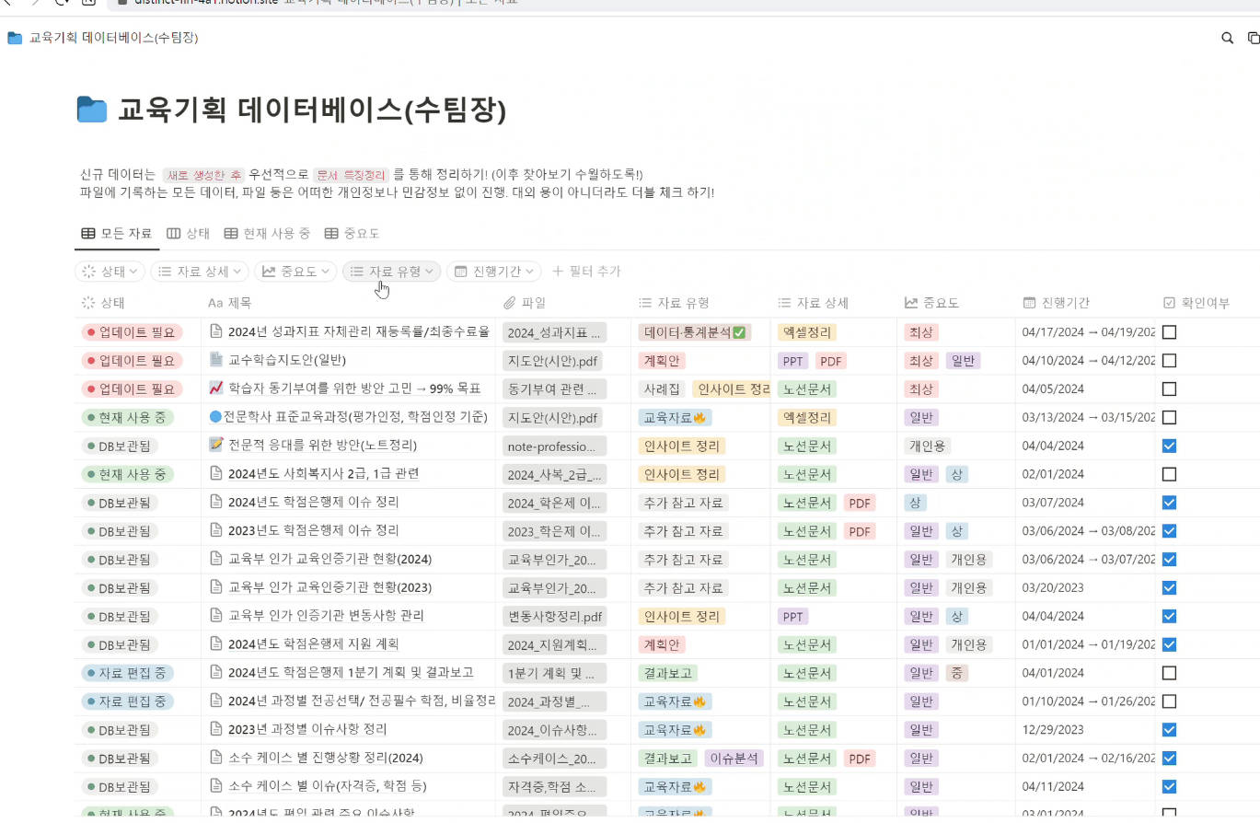Click the red 업데이트 필요 status tag in first row
Screen dimensions: 1260x823
click(132, 332)
